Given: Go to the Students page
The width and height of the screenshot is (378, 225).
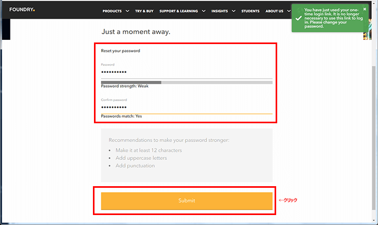Looking at the screenshot, I should click(250, 11).
